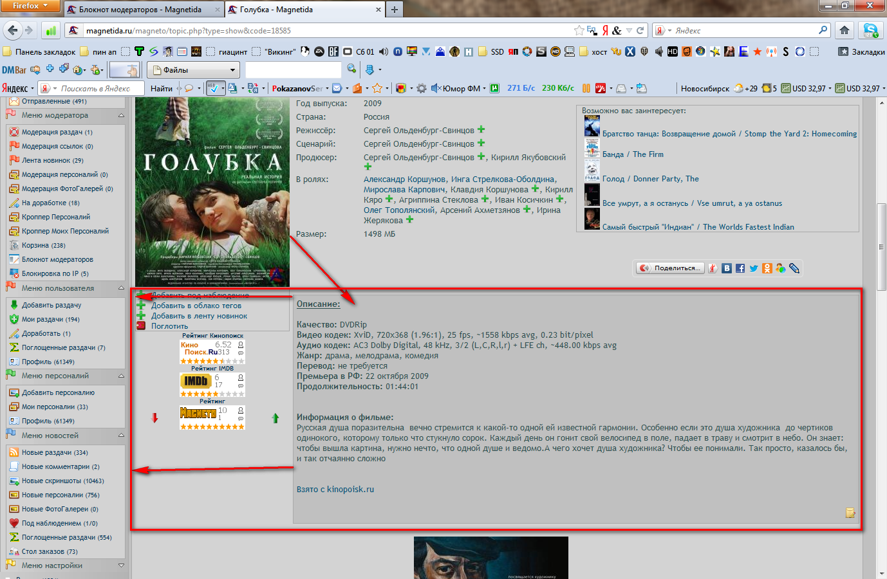Click Добавить в облако тегов link
The height and width of the screenshot is (579, 887).
(x=196, y=306)
